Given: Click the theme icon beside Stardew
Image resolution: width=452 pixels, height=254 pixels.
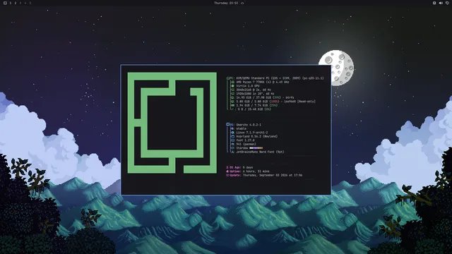Looking at the screenshot, I should tap(232, 148).
